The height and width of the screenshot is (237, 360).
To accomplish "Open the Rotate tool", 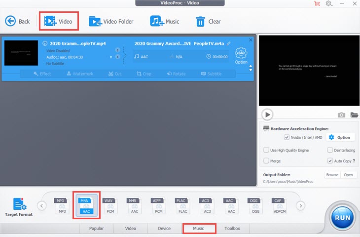I will [176, 74].
